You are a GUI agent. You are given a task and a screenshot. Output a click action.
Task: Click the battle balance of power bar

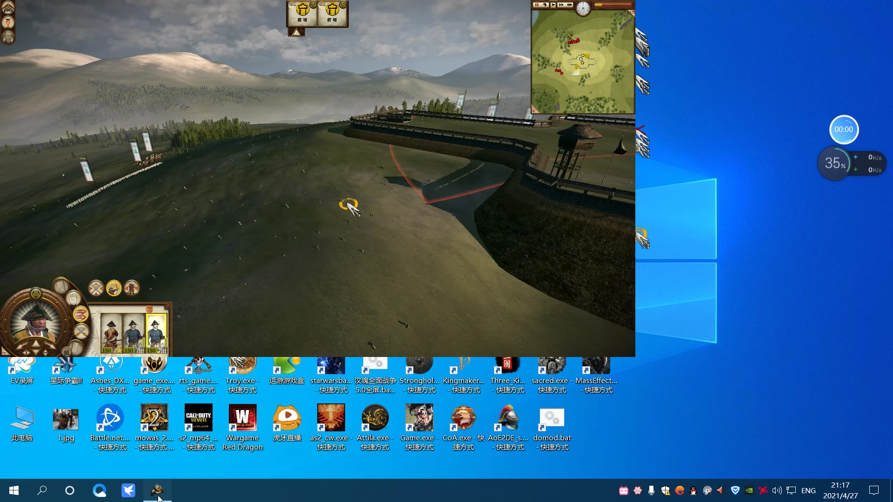(613, 5)
